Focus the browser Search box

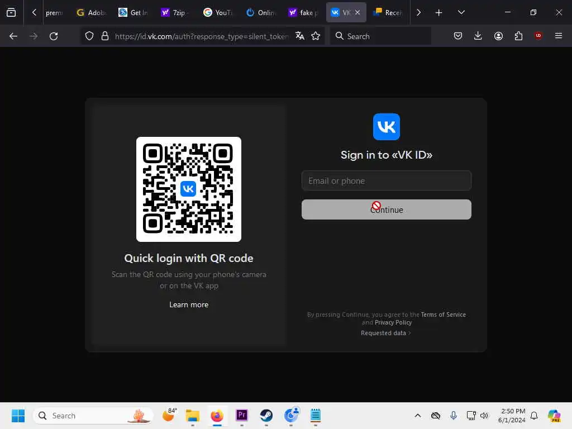[x=380, y=36]
